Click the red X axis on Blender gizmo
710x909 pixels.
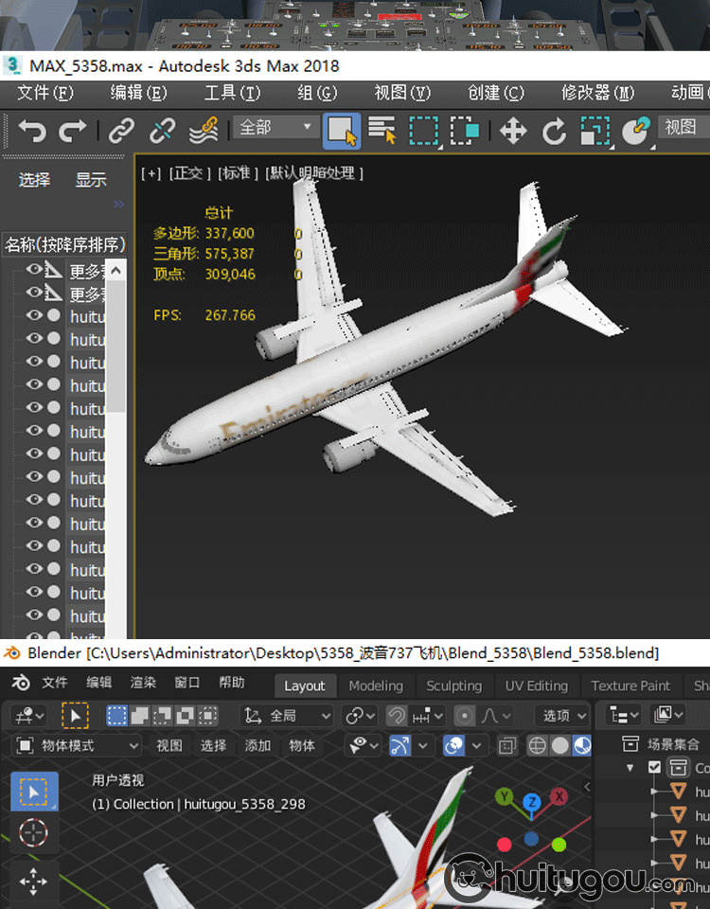pyautogui.click(x=559, y=798)
